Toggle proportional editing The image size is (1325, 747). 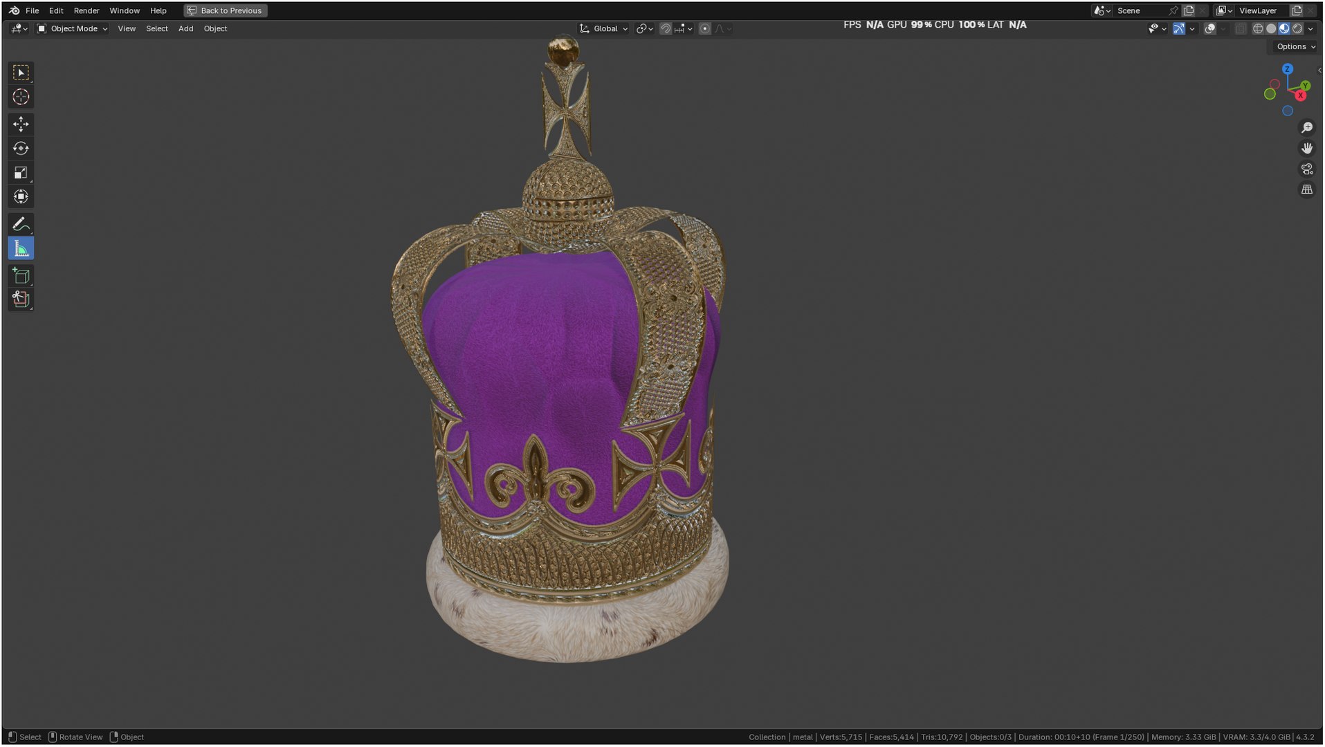point(704,28)
